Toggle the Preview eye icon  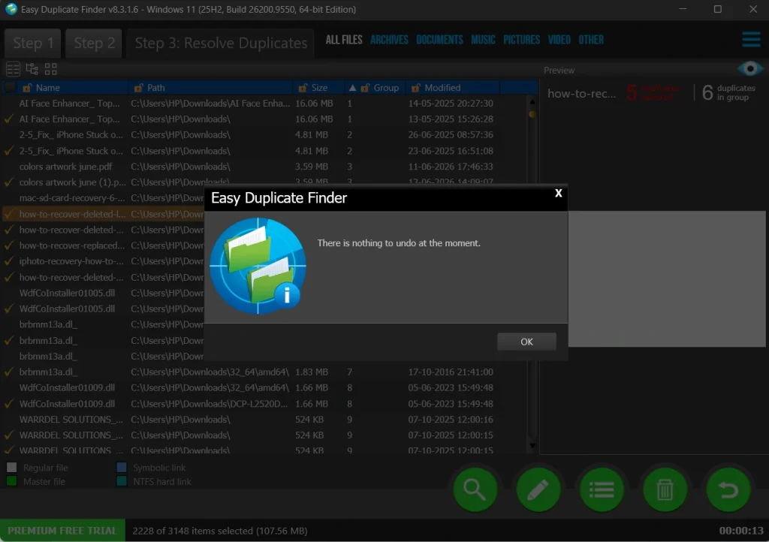[750, 69]
